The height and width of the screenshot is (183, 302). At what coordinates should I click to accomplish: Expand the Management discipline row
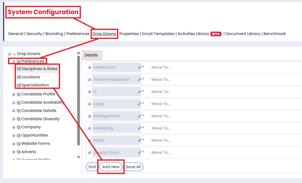(x=90, y=116)
